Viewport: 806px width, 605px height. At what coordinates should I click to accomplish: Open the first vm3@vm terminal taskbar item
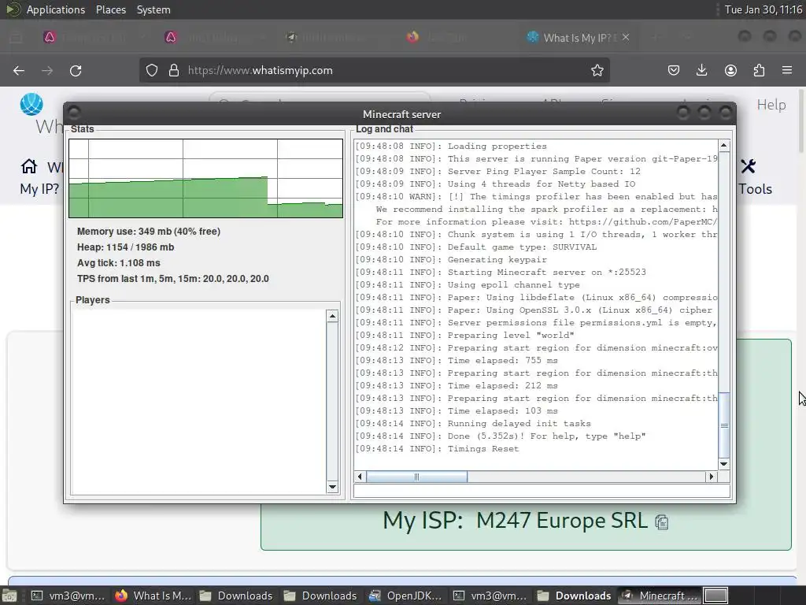(68, 596)
